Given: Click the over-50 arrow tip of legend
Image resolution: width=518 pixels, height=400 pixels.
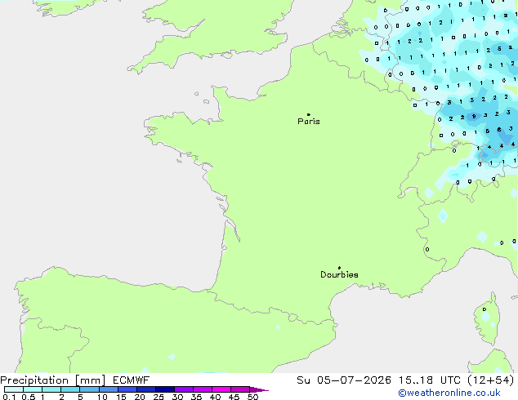Looking at the screenshot, I should [259, 389].
